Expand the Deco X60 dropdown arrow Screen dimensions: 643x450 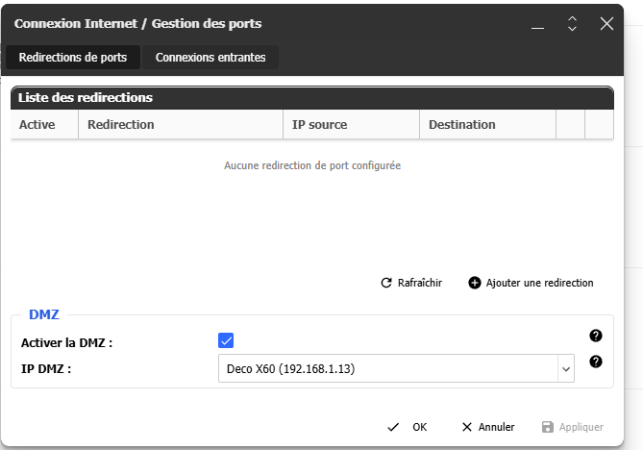[564, 368]
